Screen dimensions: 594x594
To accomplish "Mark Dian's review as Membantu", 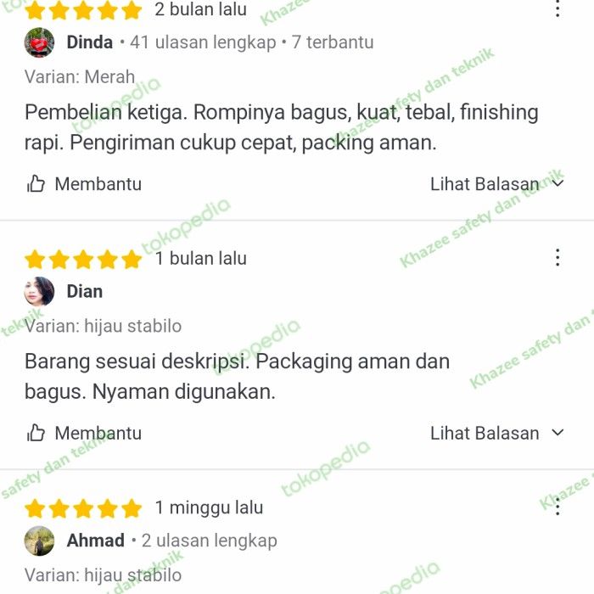I will [x=84, y=433].
